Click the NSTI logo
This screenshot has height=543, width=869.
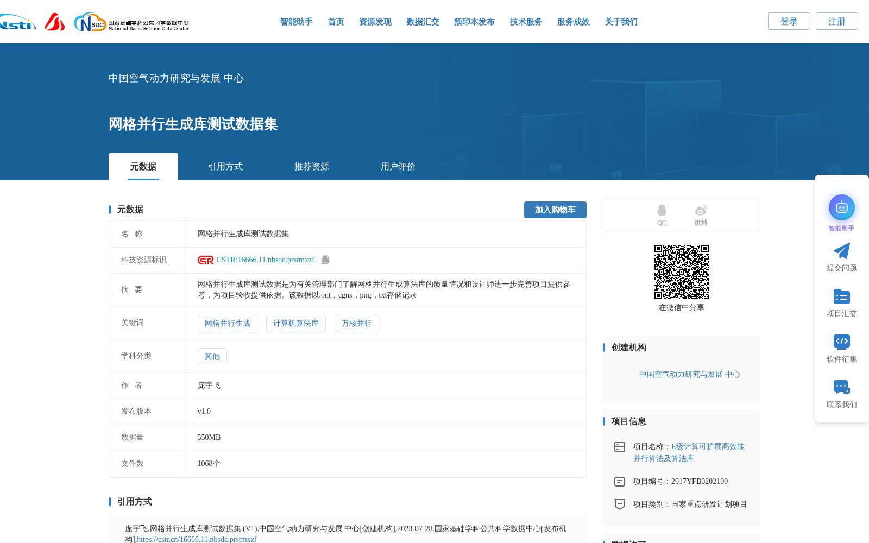[x=18, y=22]
